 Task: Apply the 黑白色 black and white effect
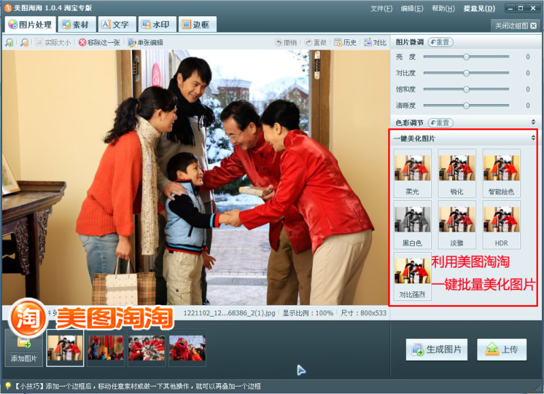[x=413, y=225]
